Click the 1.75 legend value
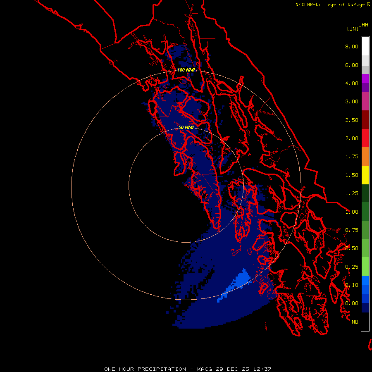The width and height of the screenshot is (372, 372). pos(352,157)
